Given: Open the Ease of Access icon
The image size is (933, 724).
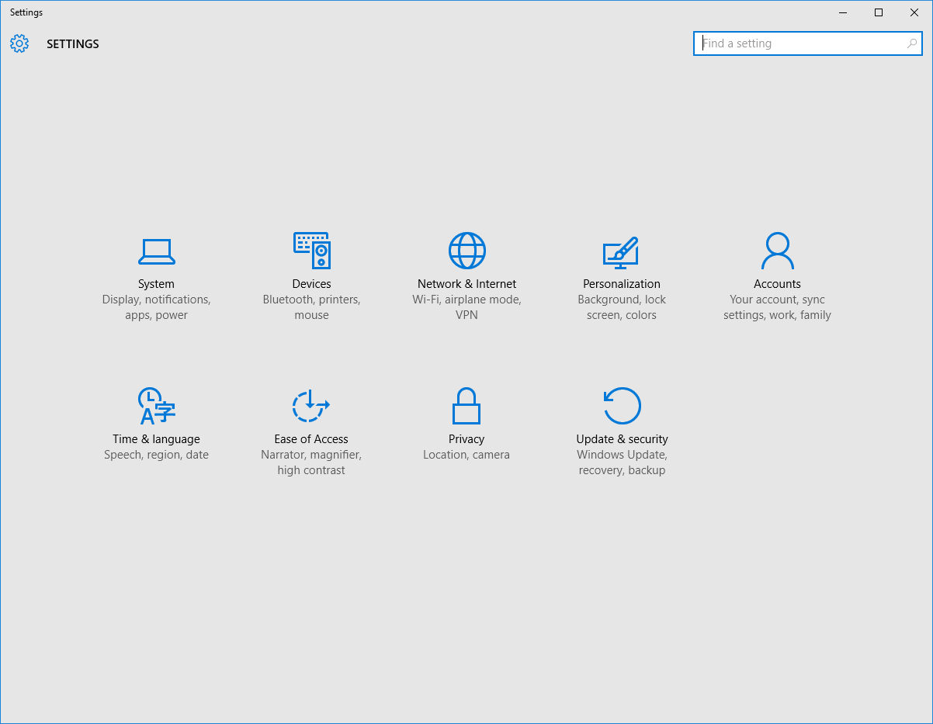Looking at the screenshot, I should coord(310,405).
